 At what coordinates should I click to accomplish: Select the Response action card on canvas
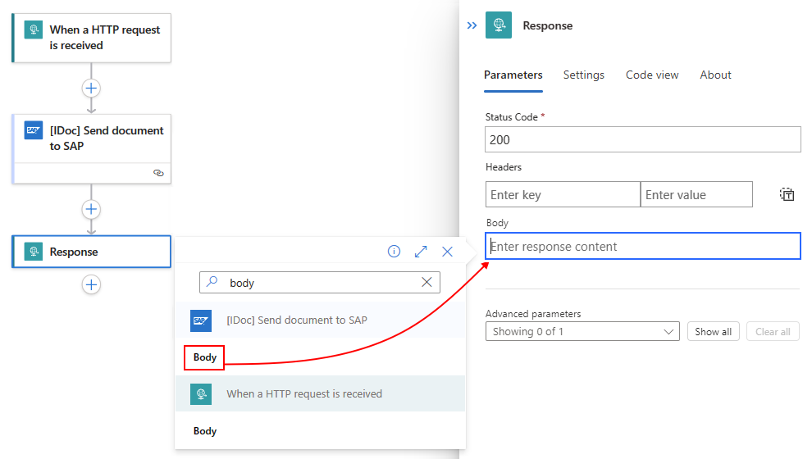92,252
